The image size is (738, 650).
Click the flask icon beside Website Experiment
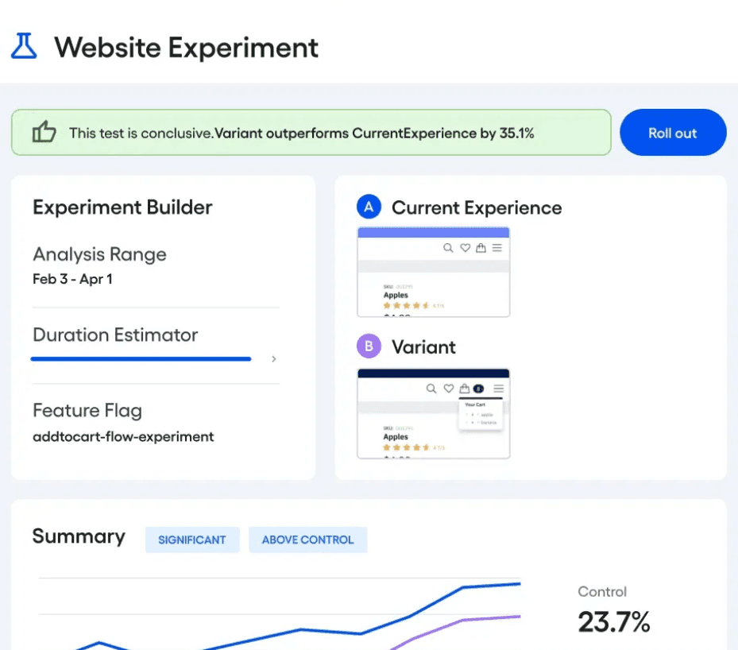pos(24,46)
